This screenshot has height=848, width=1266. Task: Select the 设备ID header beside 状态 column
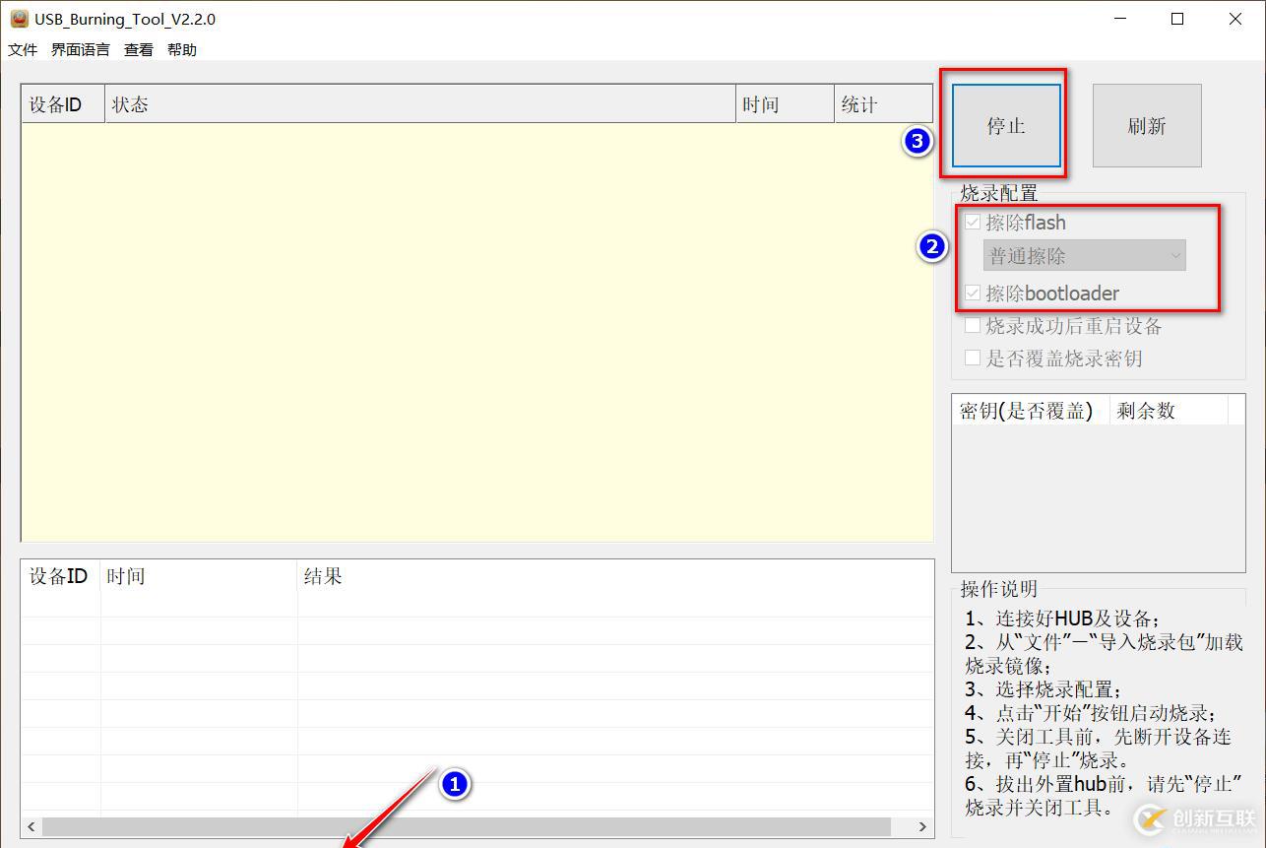point(63,104)
